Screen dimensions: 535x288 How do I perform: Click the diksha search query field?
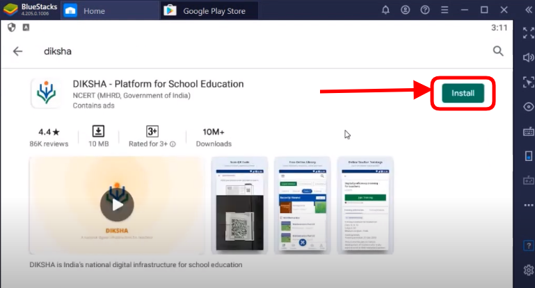pyautogui.click(x=58, y=51)
